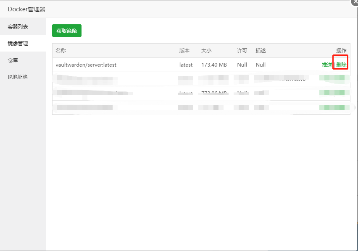The image size is (358, 251).
Task: Click the 173.40 MB size value
Action: (x=214, y=65)
